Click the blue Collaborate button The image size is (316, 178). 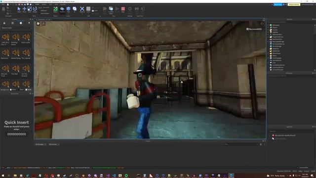pos(277,4)
